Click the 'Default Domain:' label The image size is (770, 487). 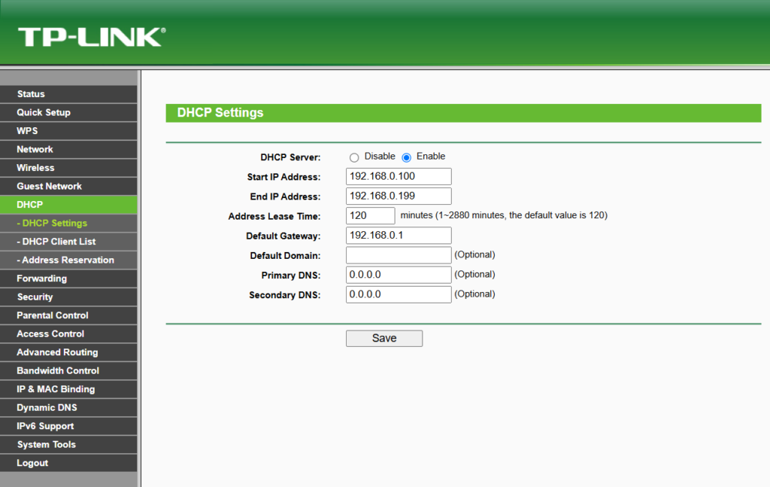pyautogui.click(x=285, y=255)
